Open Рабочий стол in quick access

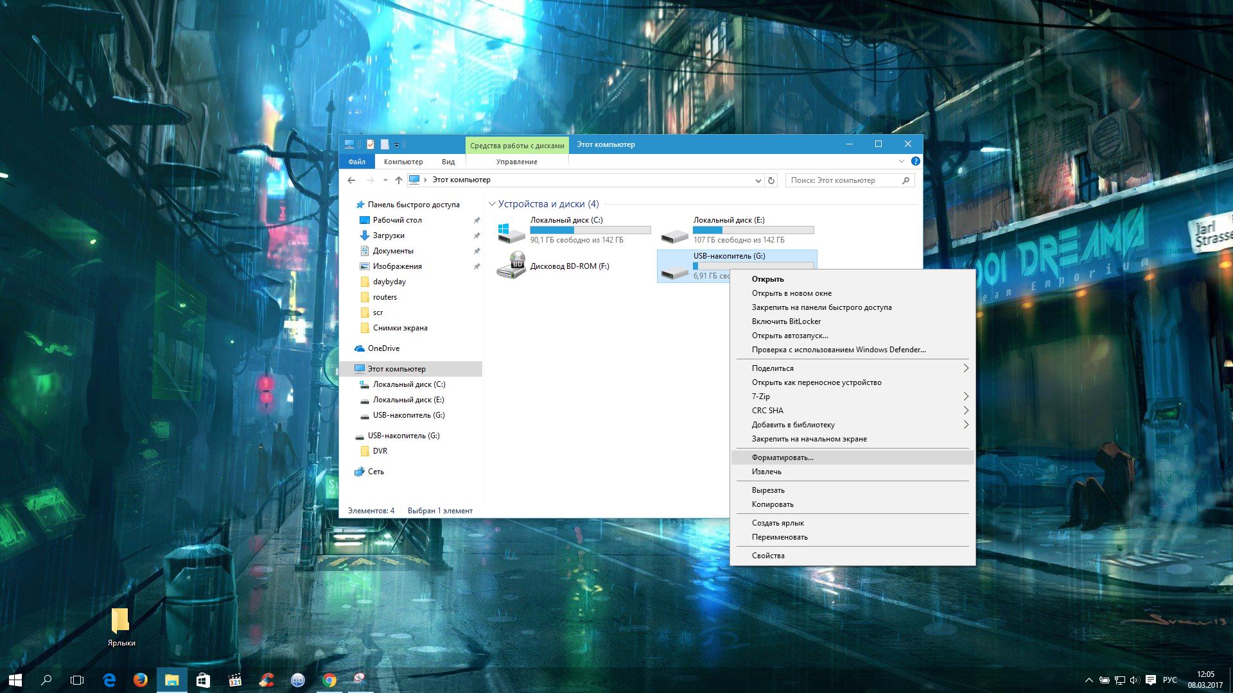point(397,220)
